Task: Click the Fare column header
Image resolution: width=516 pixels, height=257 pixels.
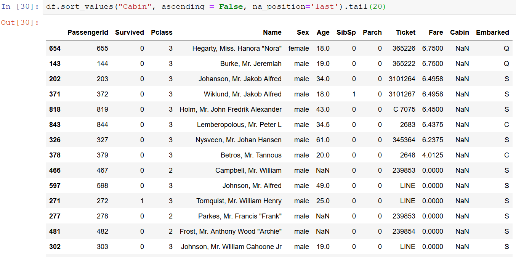Action: click(436, 32)
